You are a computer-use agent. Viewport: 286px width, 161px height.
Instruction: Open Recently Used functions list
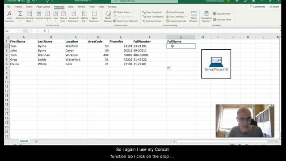pyautogui.click(x=29, y=17)
